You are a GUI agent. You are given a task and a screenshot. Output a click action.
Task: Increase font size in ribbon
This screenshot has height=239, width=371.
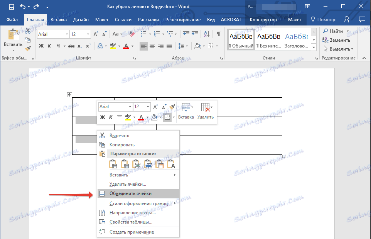point(96,34)
